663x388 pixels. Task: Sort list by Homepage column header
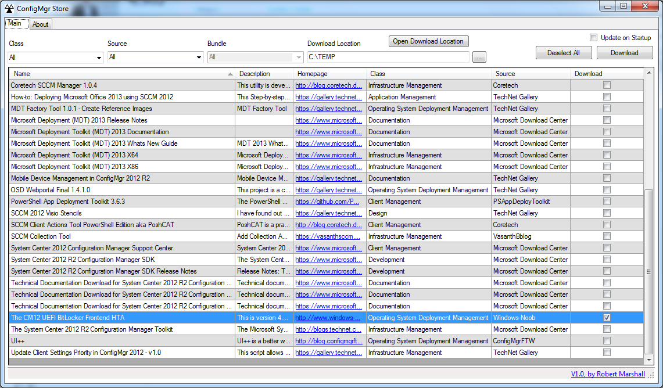330,74
